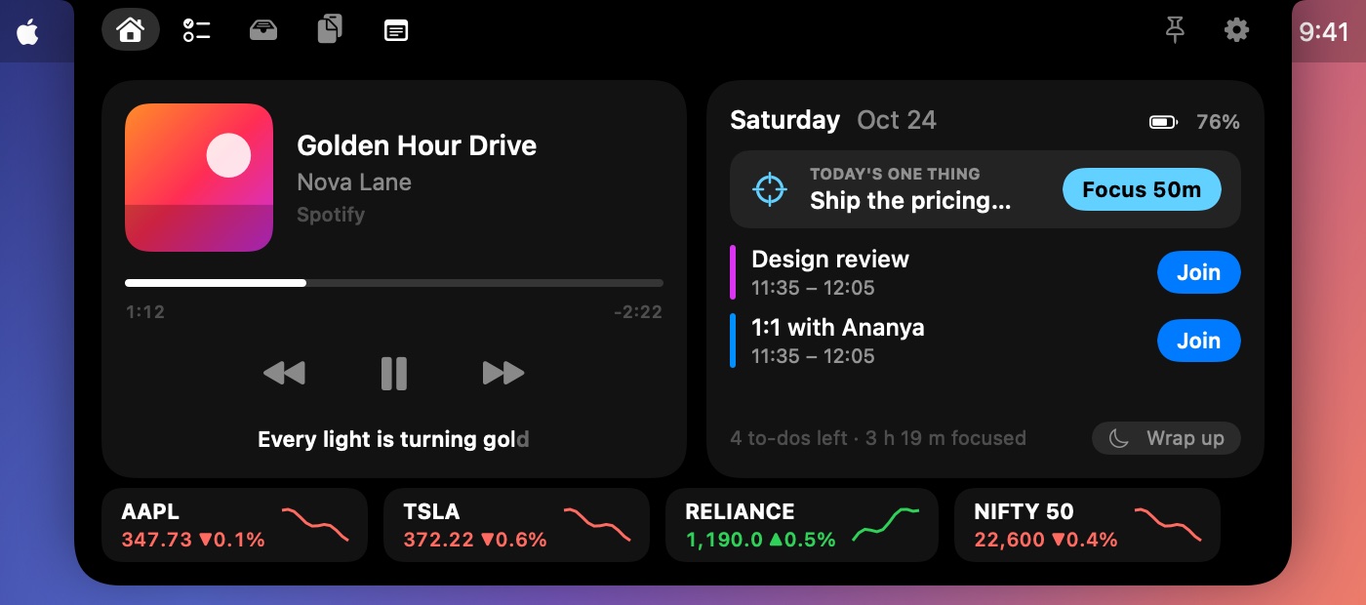Click the elapsed time 1:12
The image size is (1366, 605).
point(145,312)
